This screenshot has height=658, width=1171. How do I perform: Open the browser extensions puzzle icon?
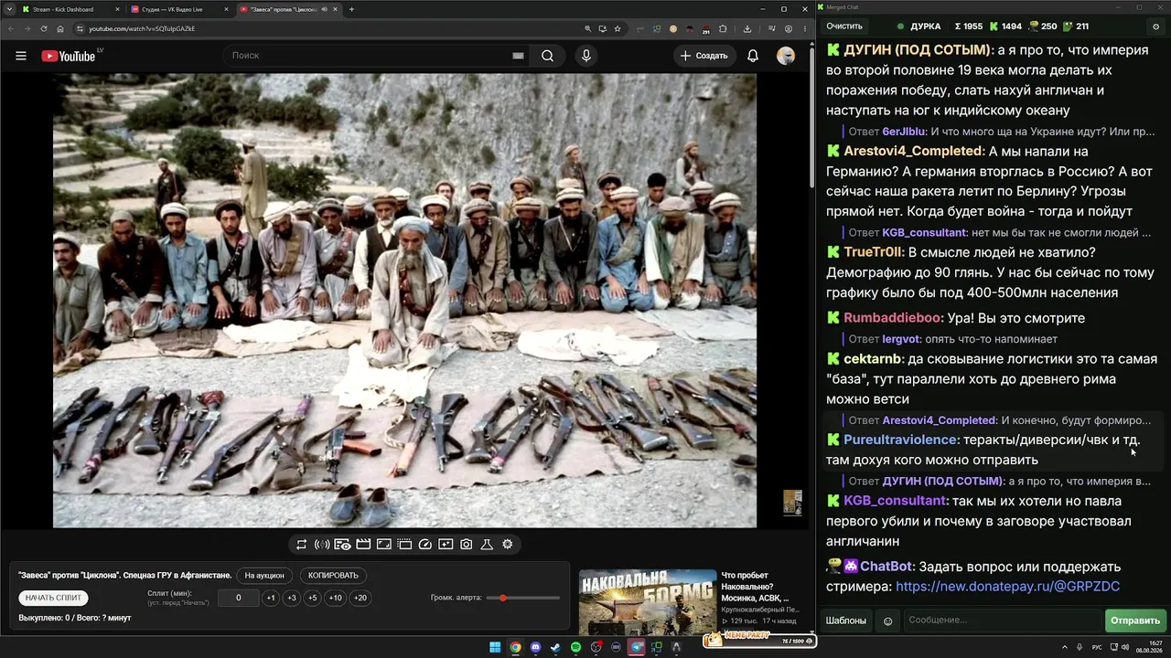[722, 28]
